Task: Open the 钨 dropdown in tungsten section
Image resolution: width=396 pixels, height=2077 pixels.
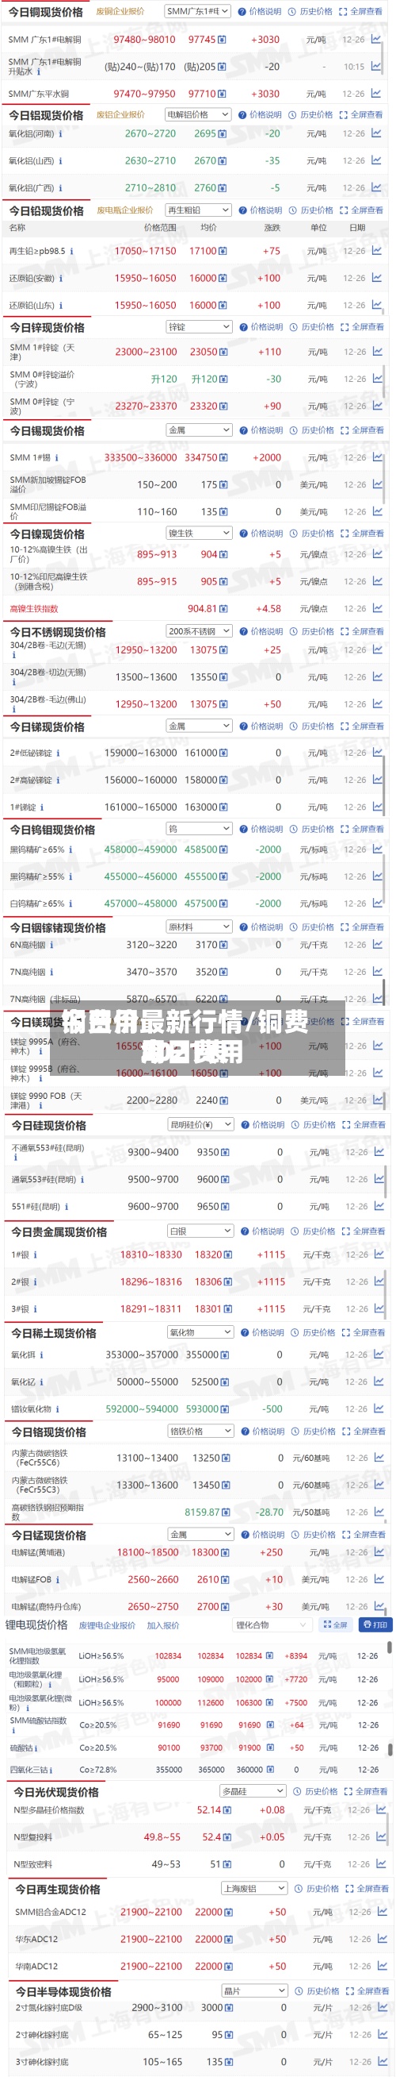Action: point(199,828)
